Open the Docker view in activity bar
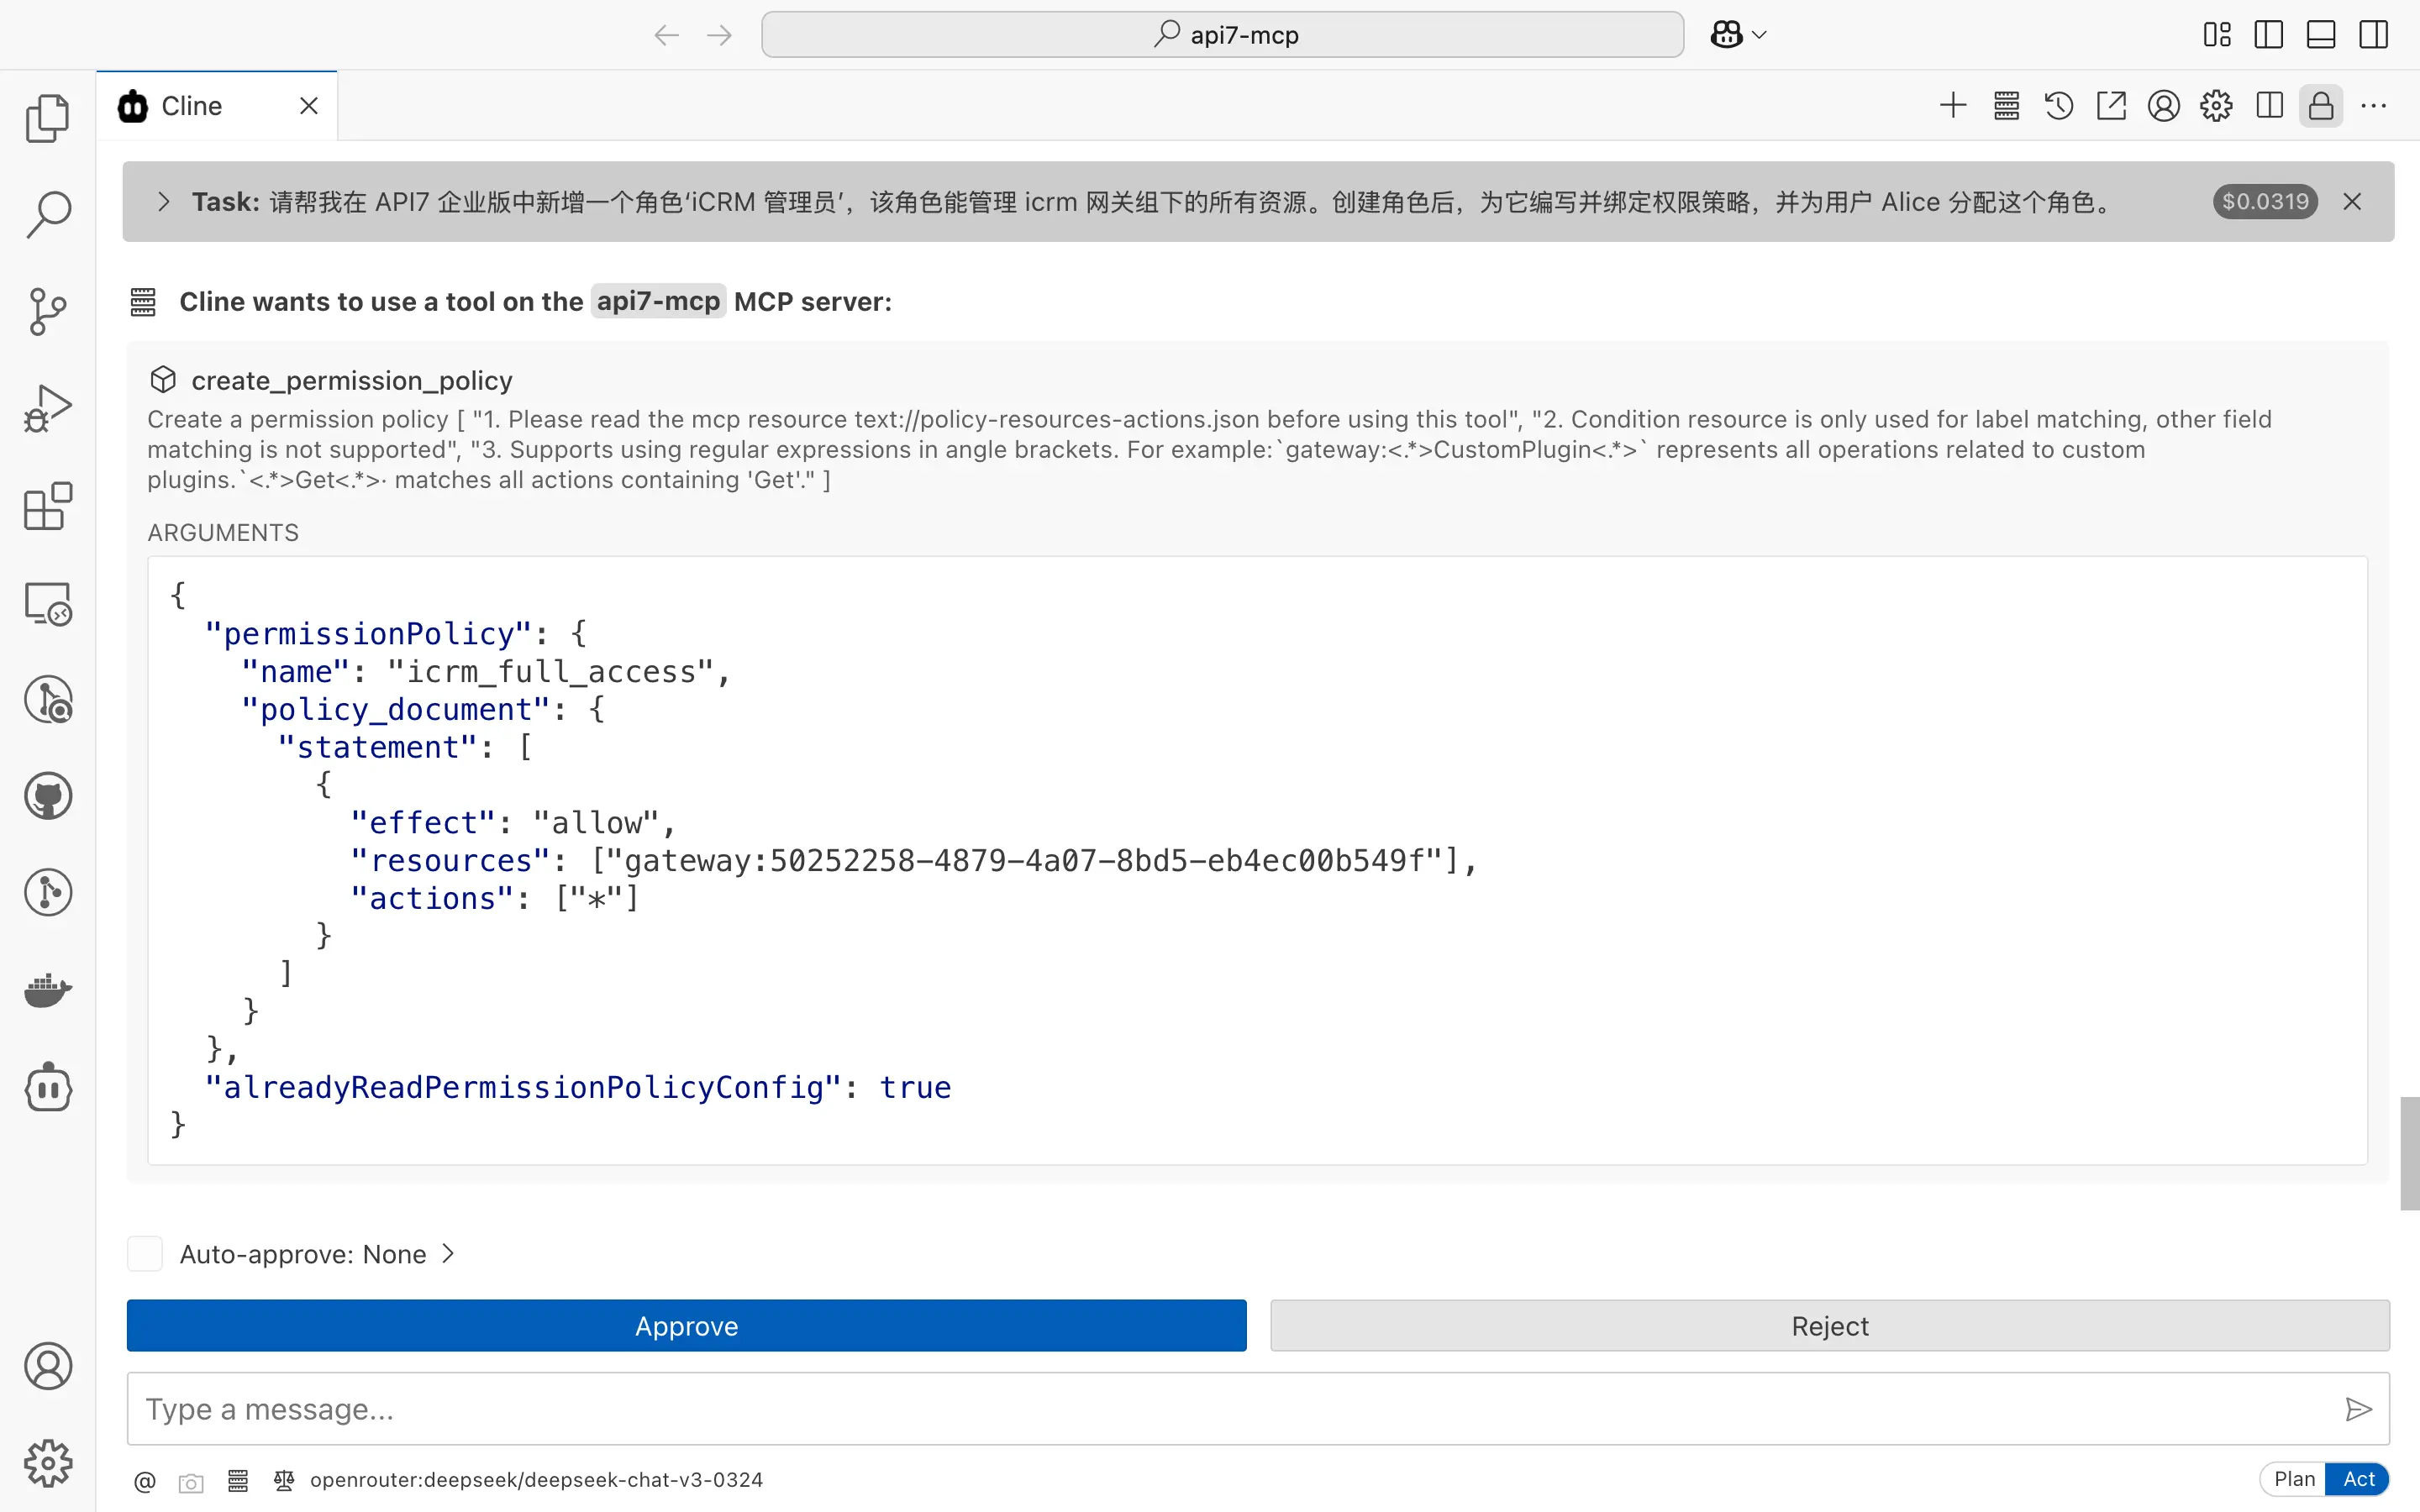The height and width of the screenshot is (1512, 2420). (47, 990)
